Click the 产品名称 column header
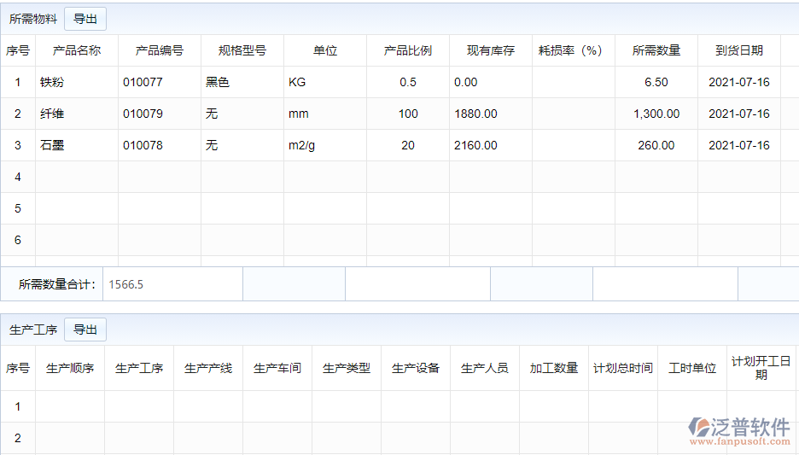Viewport: 799px width, 455px height. (76, 50)
